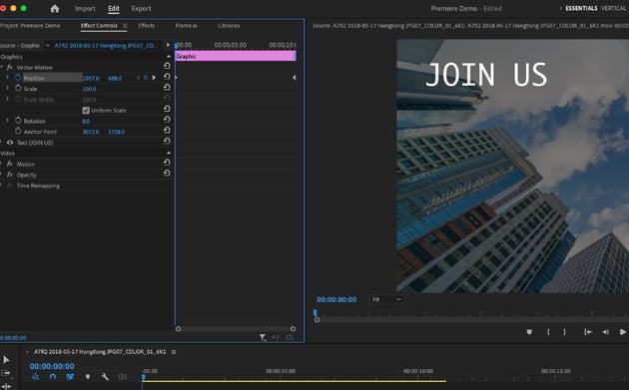629x390 pixels.
Task: Reset the Uniform Scale parameter
Action: (x=167, y=109)
